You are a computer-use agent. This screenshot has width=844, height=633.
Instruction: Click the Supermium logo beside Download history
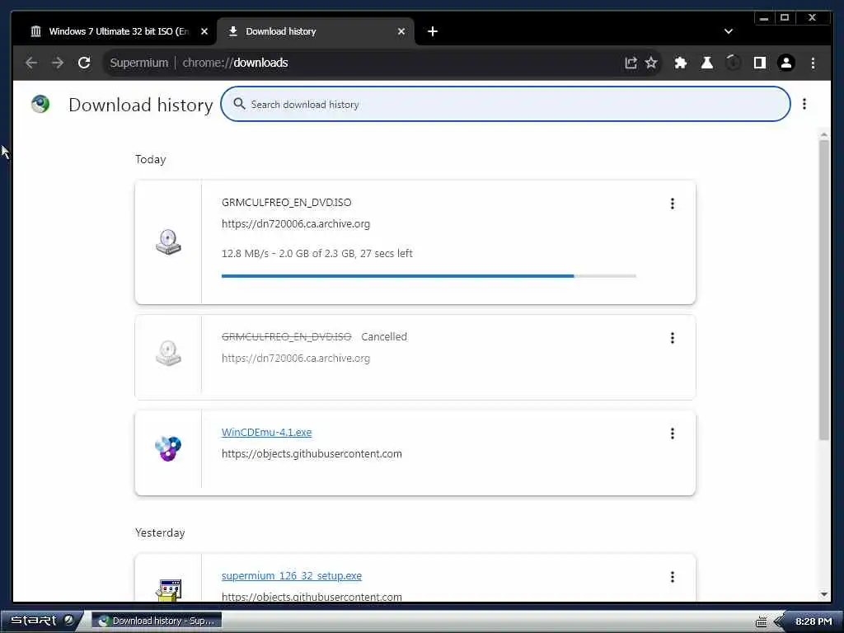40,104
